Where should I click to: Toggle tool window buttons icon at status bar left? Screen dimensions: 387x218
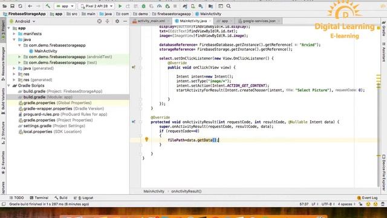pyautogui.click(x=4, y=204)
